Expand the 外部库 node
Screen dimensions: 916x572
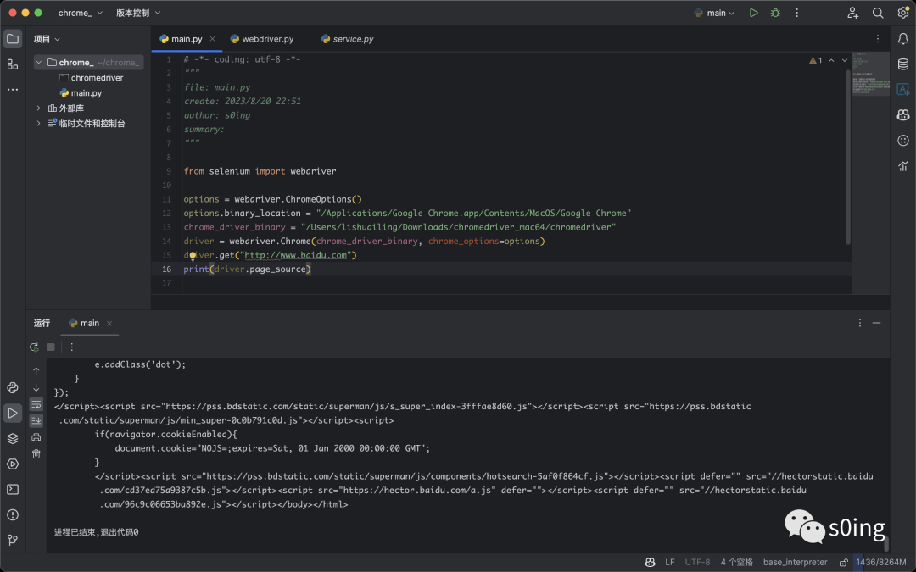[38, 108]
